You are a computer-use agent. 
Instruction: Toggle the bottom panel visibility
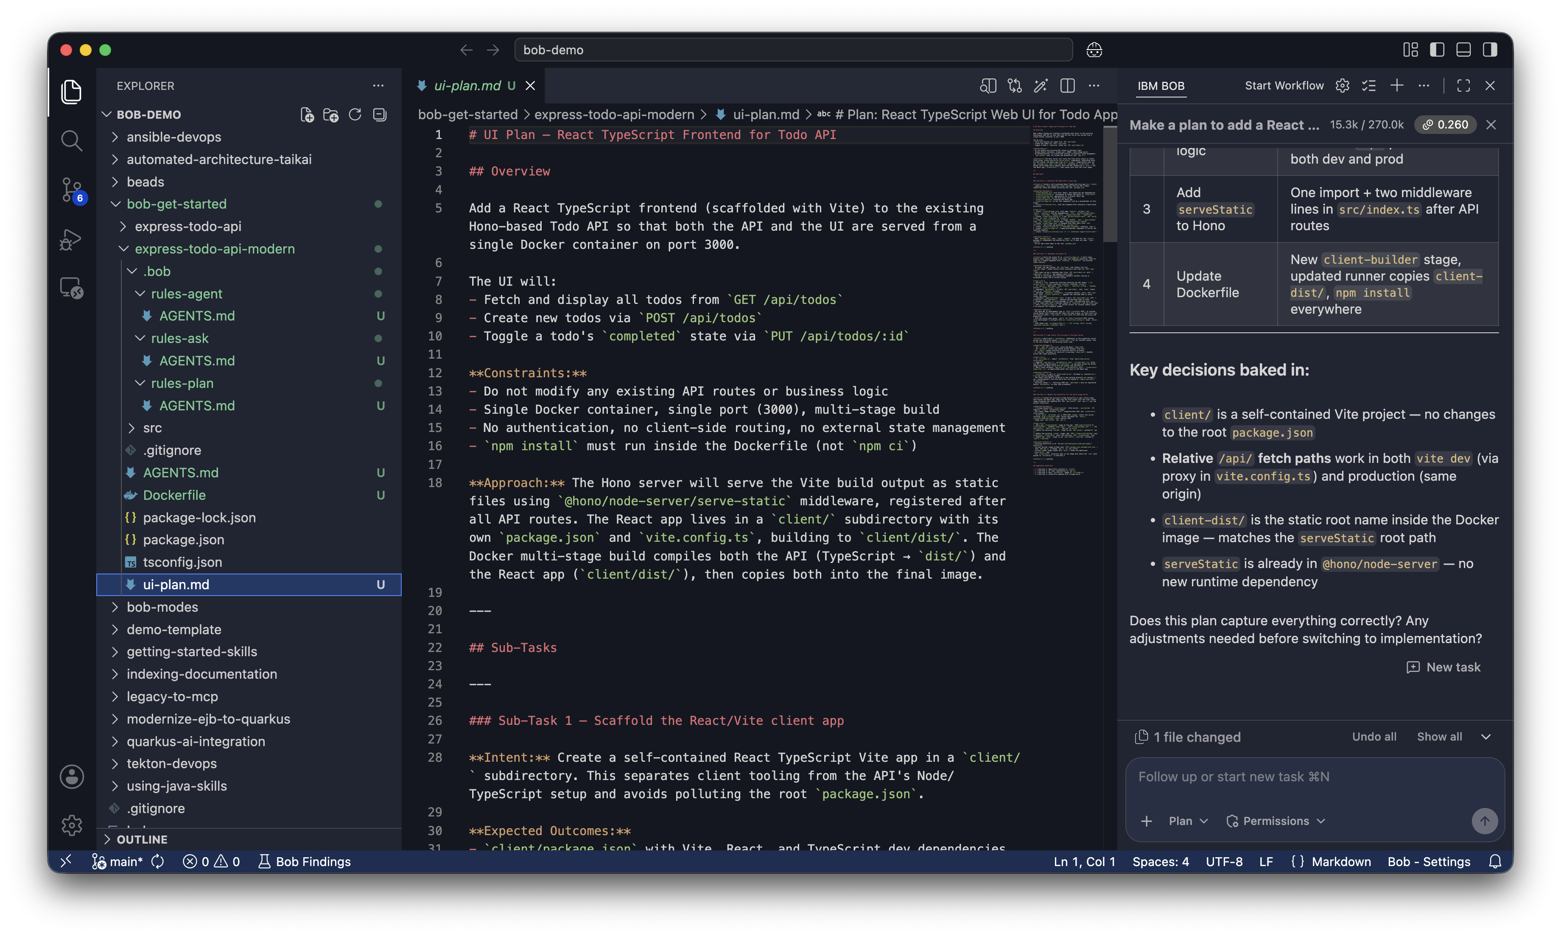pos(1463,50)
